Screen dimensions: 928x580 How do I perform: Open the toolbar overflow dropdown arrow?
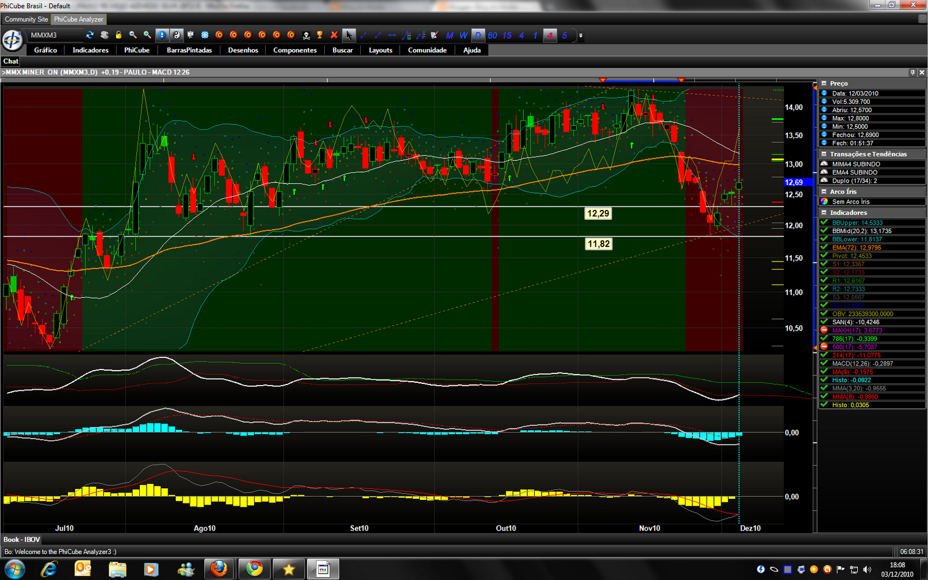581,35
